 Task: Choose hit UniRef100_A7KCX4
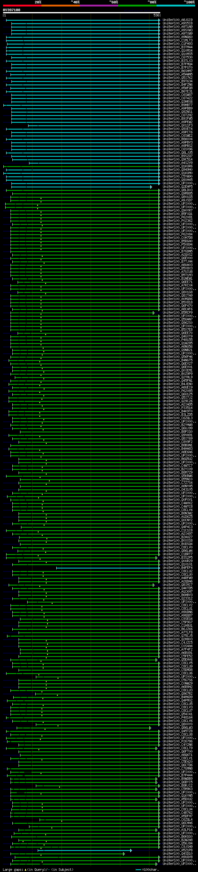click(178, 285)
